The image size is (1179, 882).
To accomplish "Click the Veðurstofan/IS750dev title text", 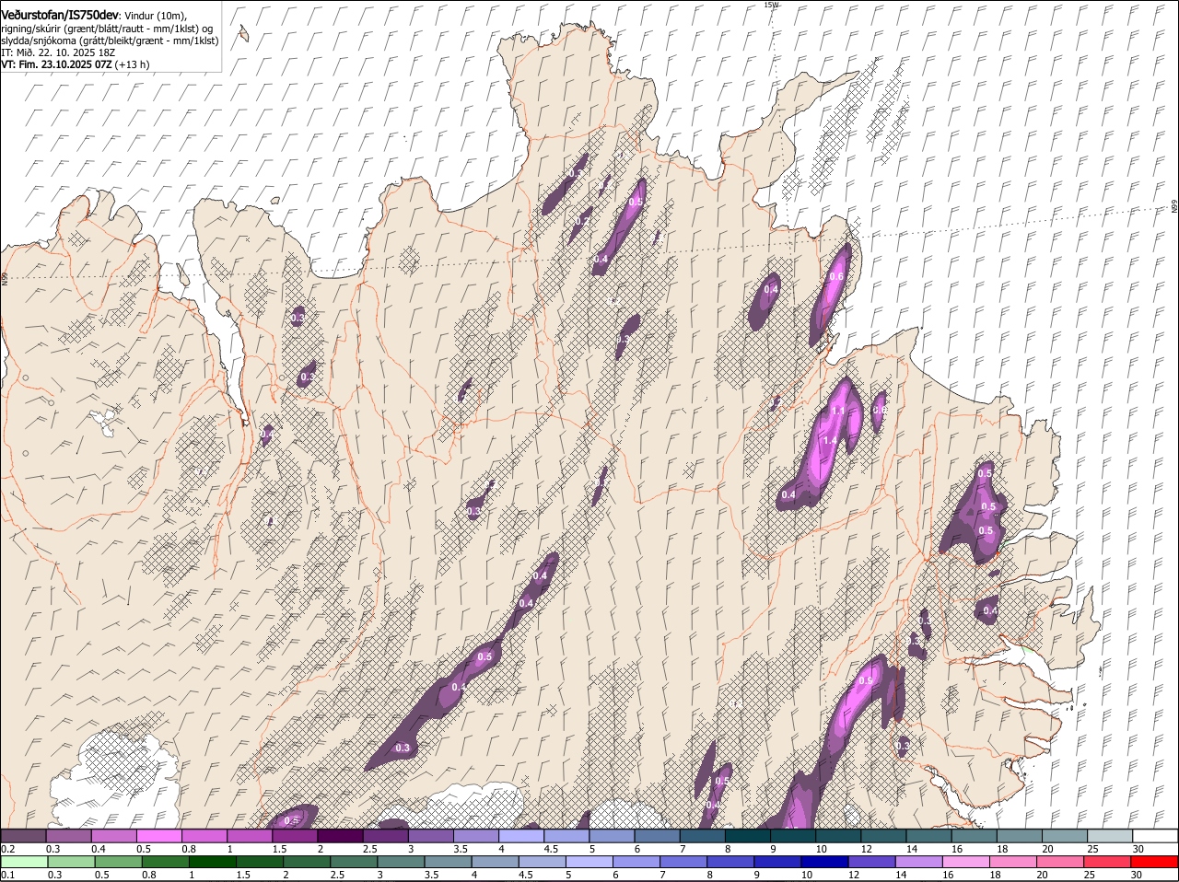I will 61,16.
